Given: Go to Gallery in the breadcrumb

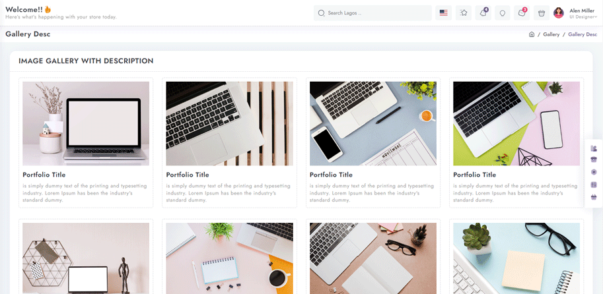Looking at the screenshot, I should click(x=551, y=34).
